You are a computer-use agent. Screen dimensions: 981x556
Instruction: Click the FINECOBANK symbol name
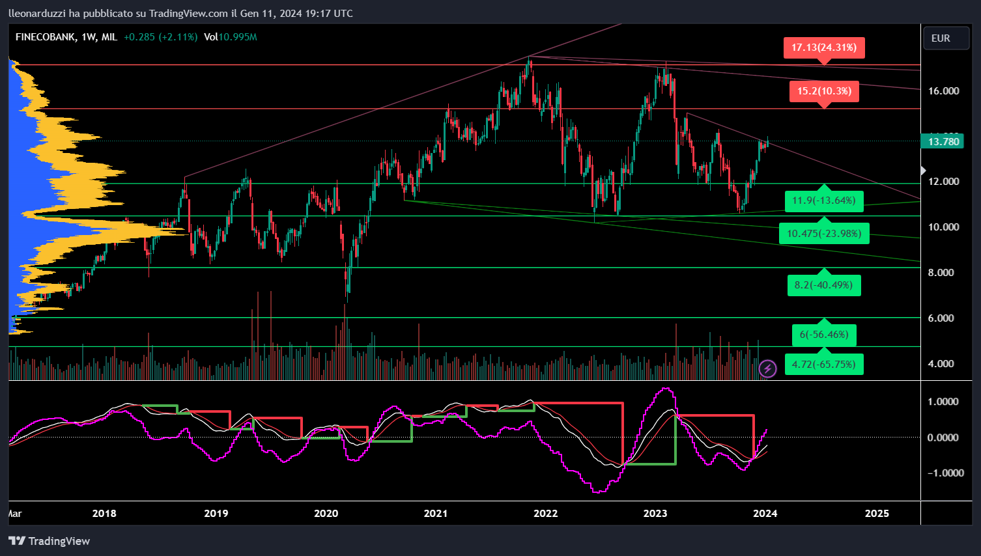(46, 37)
